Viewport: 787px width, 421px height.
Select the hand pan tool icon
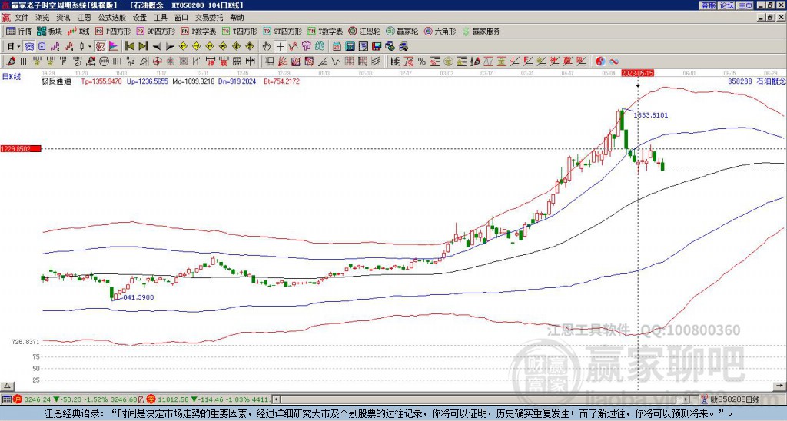267,46
